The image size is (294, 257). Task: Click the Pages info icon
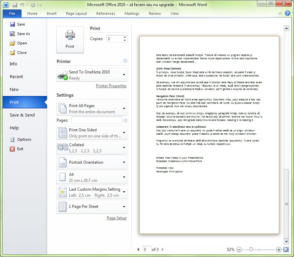125,120
